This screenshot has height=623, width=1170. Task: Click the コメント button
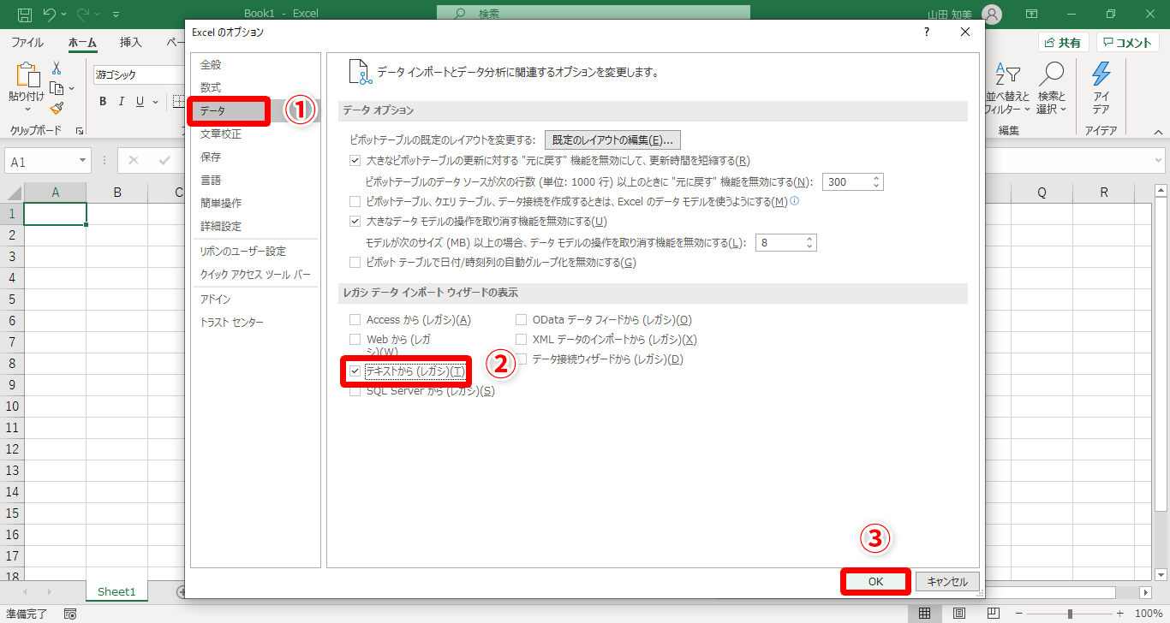(x=1128, y=43)
